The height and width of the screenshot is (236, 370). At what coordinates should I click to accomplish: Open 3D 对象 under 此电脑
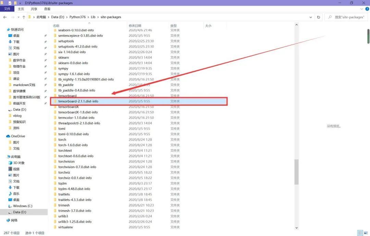(x=18, y=163)
